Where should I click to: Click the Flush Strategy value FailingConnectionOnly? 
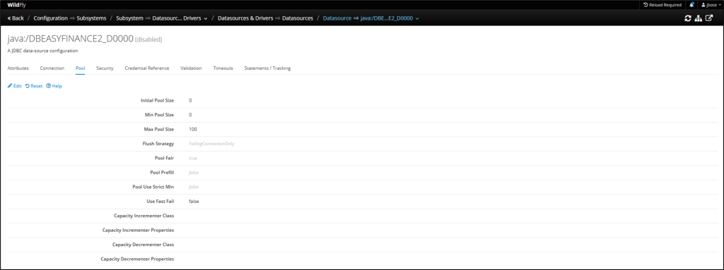pyautogui.click(x=211, y=144)
